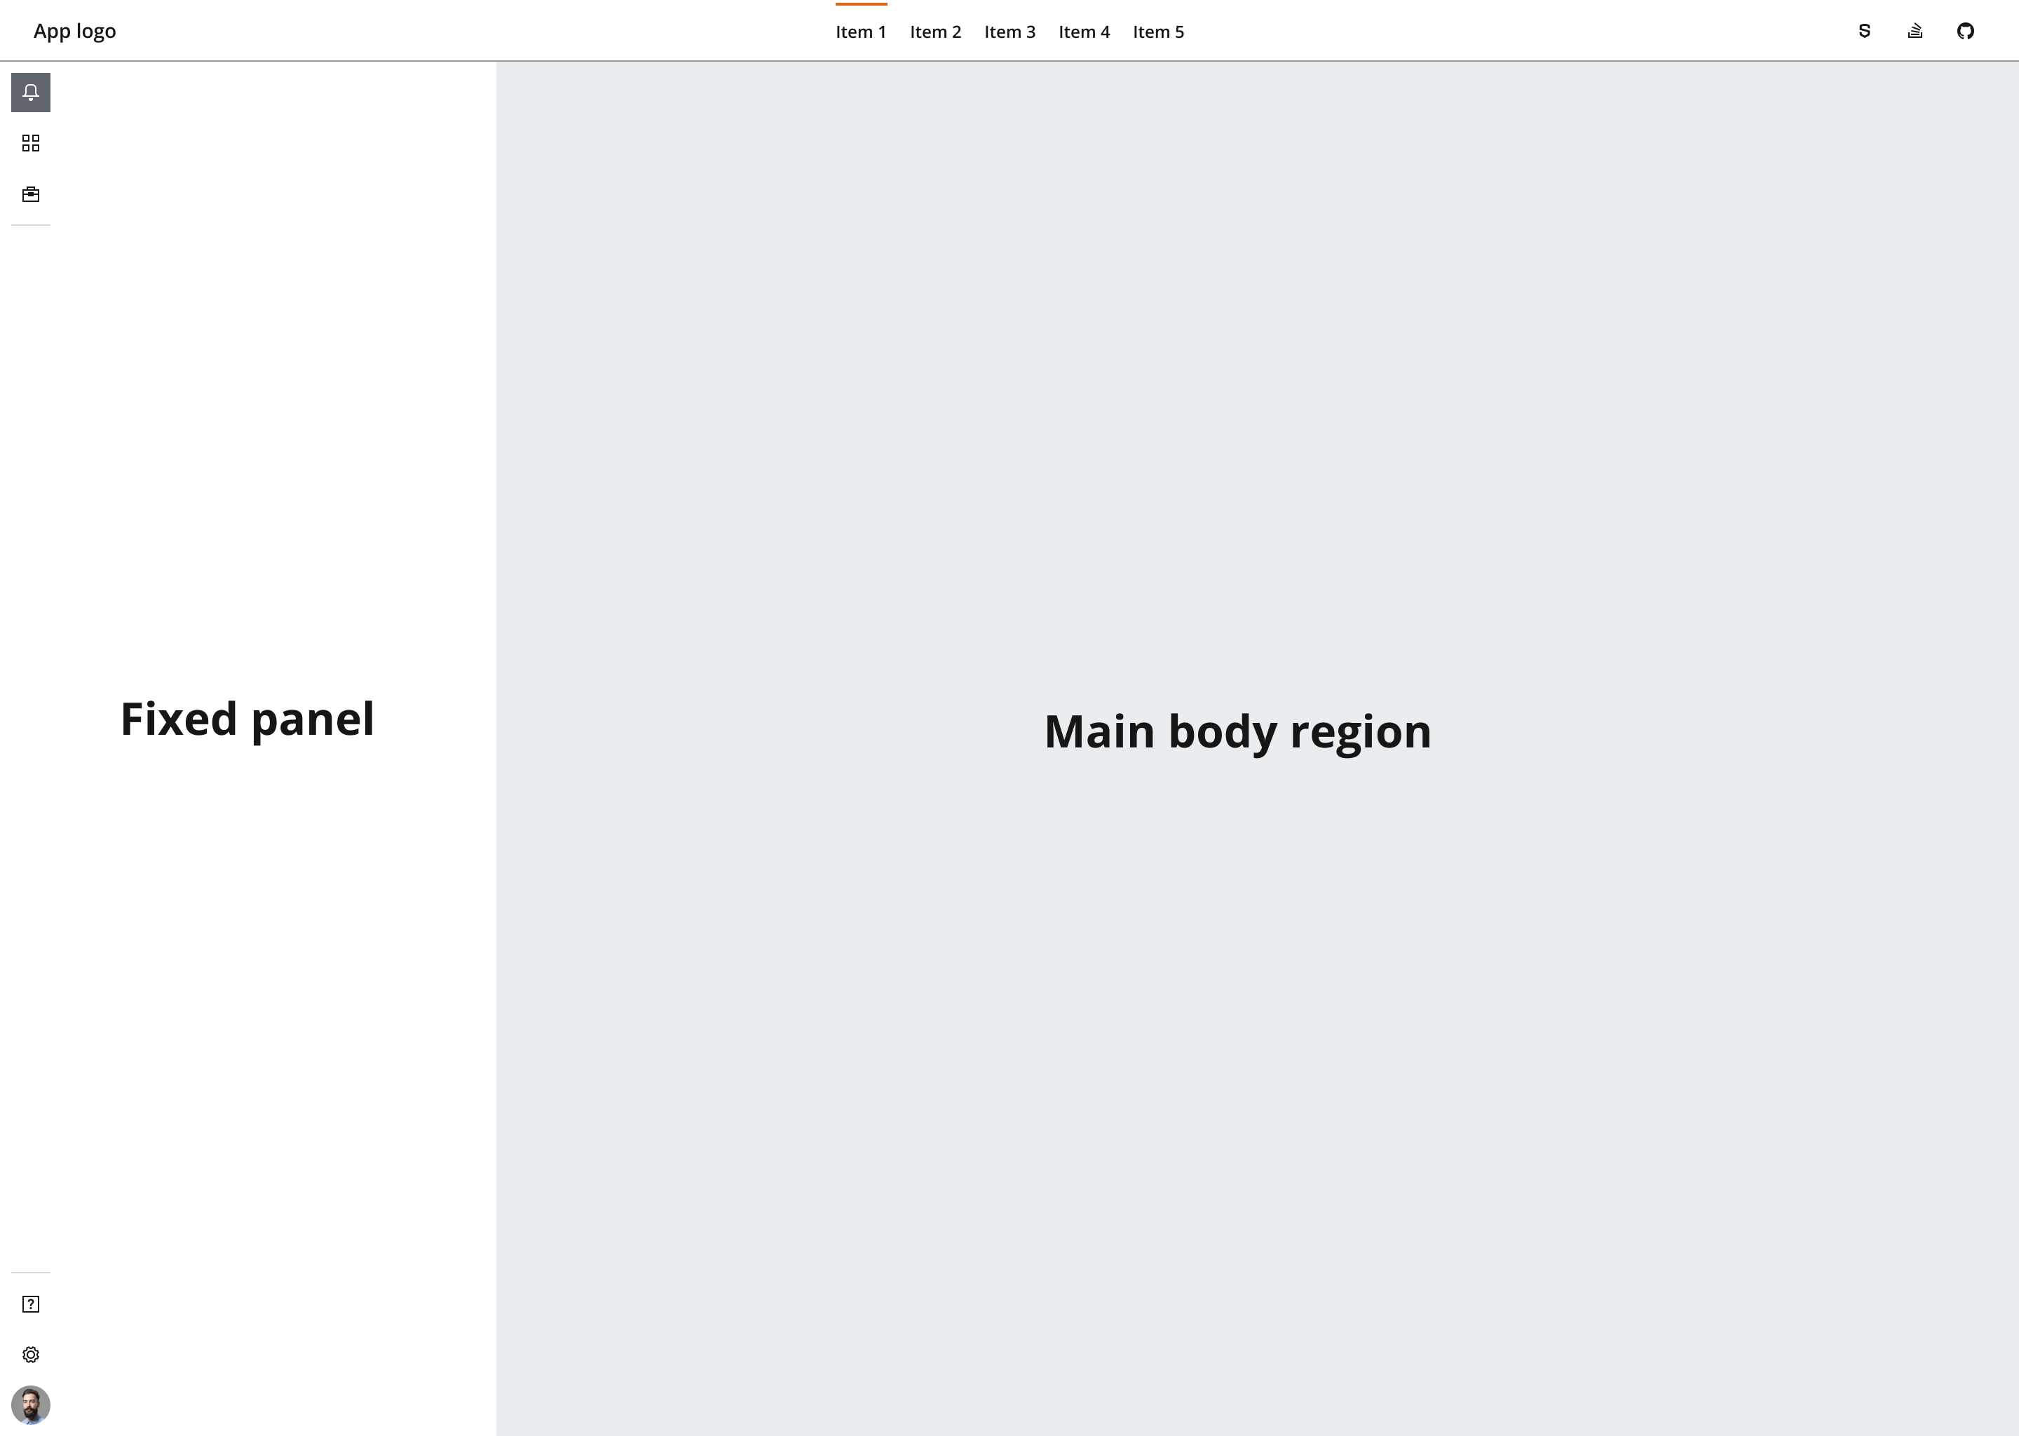Click the S icon in top right navbar
This screenshot has height=1436, width=2019.
point(1863,31)
